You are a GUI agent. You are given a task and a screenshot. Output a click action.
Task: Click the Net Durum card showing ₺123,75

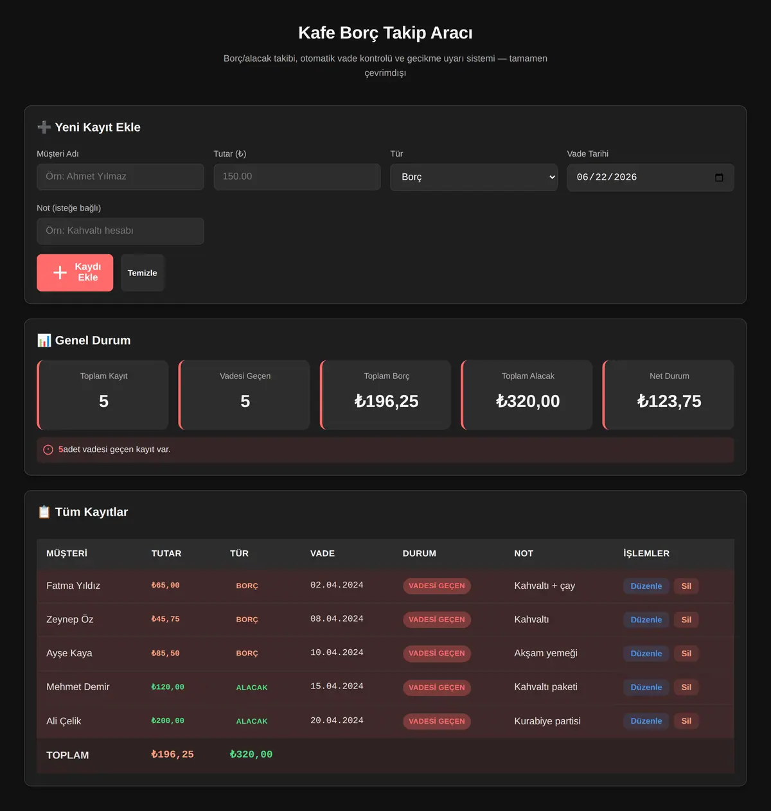[x=668, y=395]
